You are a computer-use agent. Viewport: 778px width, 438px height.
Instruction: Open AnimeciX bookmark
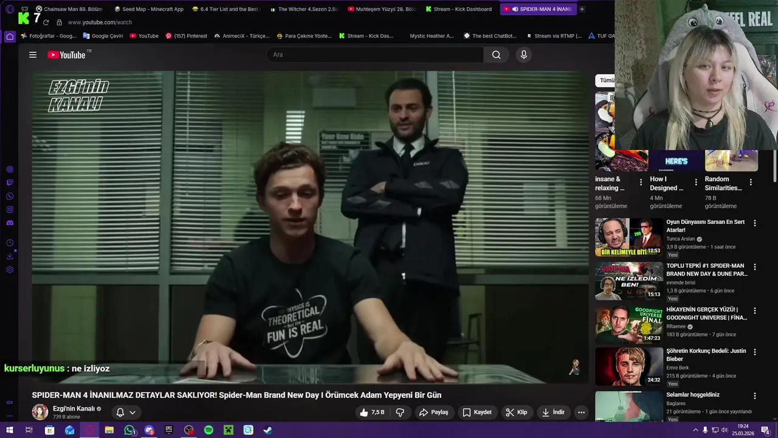pyautogui.click(x=242, y=36)
